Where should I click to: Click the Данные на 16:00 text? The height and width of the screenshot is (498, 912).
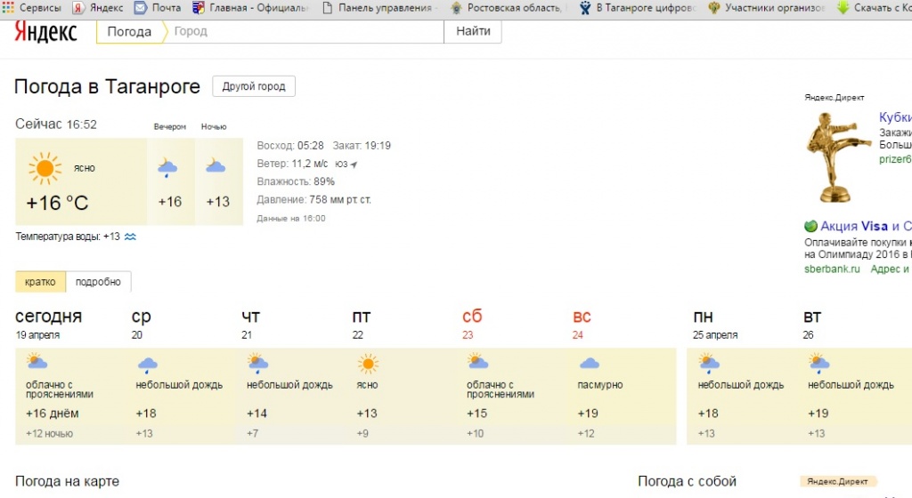[291, 218]
